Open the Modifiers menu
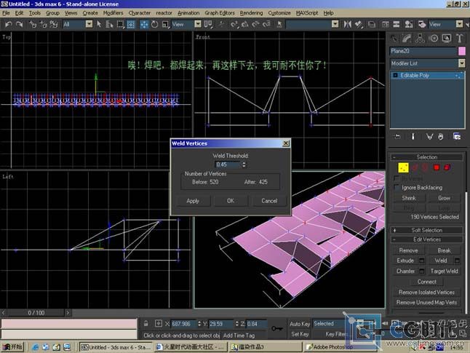 113,13
